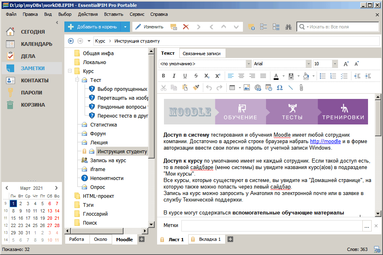Image resolution: width=383 pixels, height=255 pixels.
Task: Insert a checklist
Action: pos(344,76)
